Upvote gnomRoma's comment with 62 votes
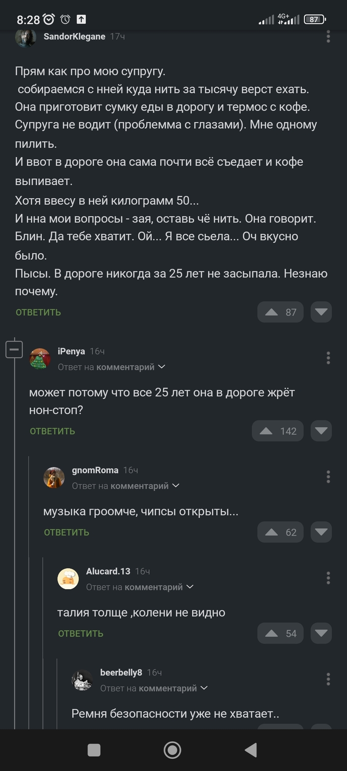 (280, 532)
